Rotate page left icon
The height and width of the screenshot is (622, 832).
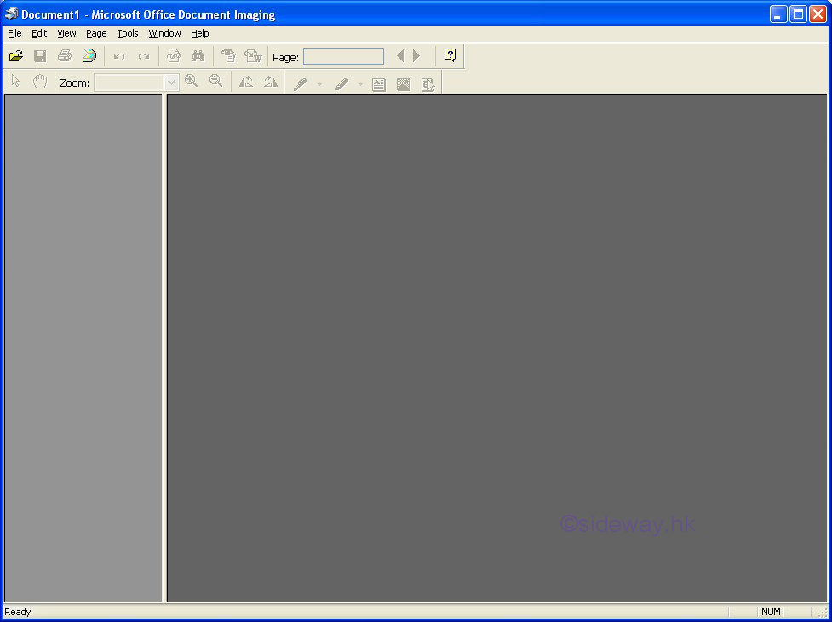click(245, 82)
